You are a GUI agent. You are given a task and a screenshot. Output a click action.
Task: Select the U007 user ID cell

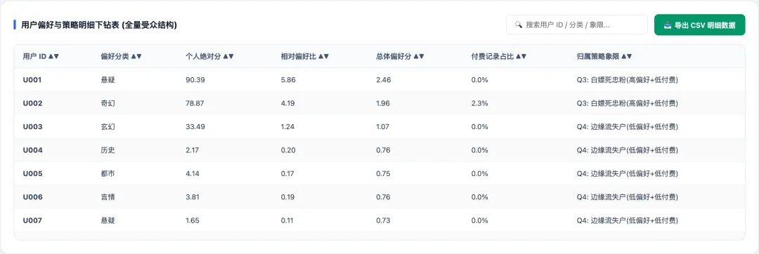tap(33, 221)
